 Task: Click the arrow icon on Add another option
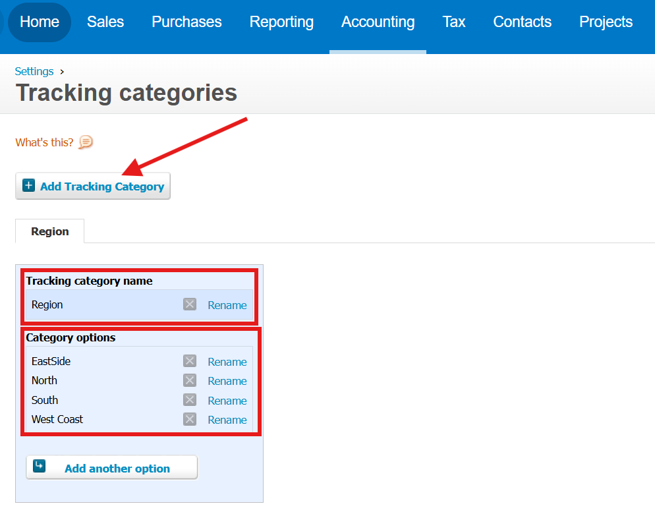coord(39,467)
